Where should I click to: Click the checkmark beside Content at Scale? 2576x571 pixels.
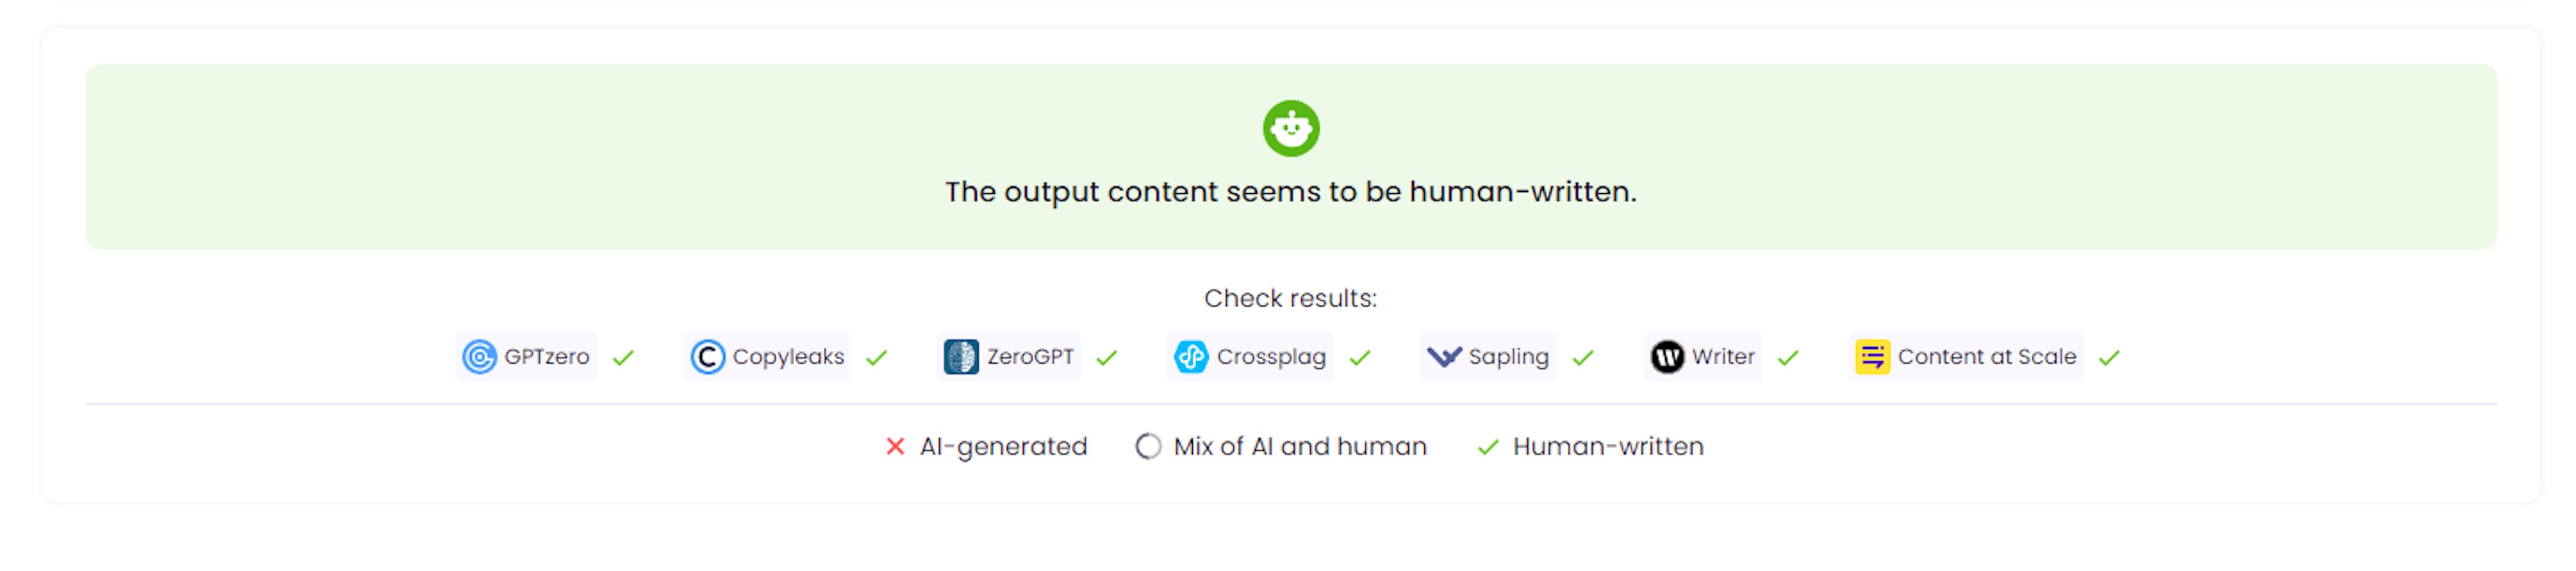pyautogui.click(x=2109, y=358)
